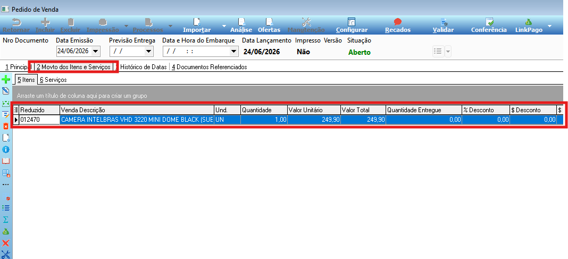Click the Valor Total column header
Viewport: 568px width, 259px height.
click(363, 110)
